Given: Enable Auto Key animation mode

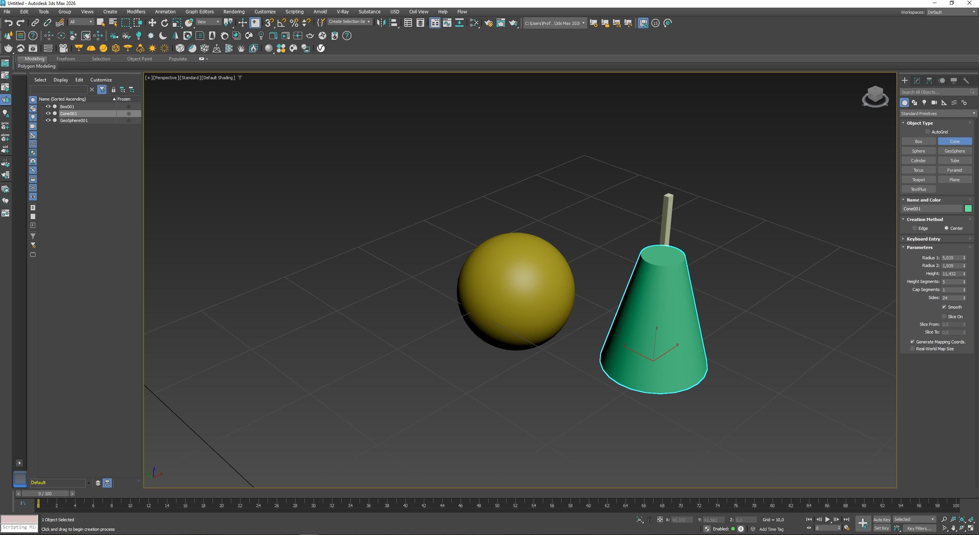Looking at the screenshot, I should coord(881,519).
